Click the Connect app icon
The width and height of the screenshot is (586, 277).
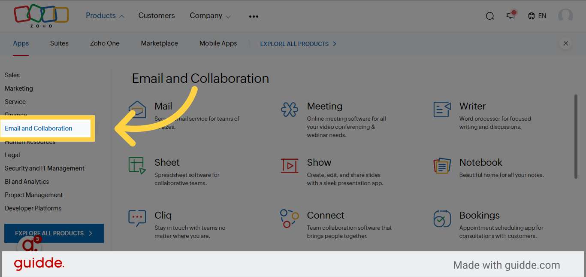pos(290,218)
